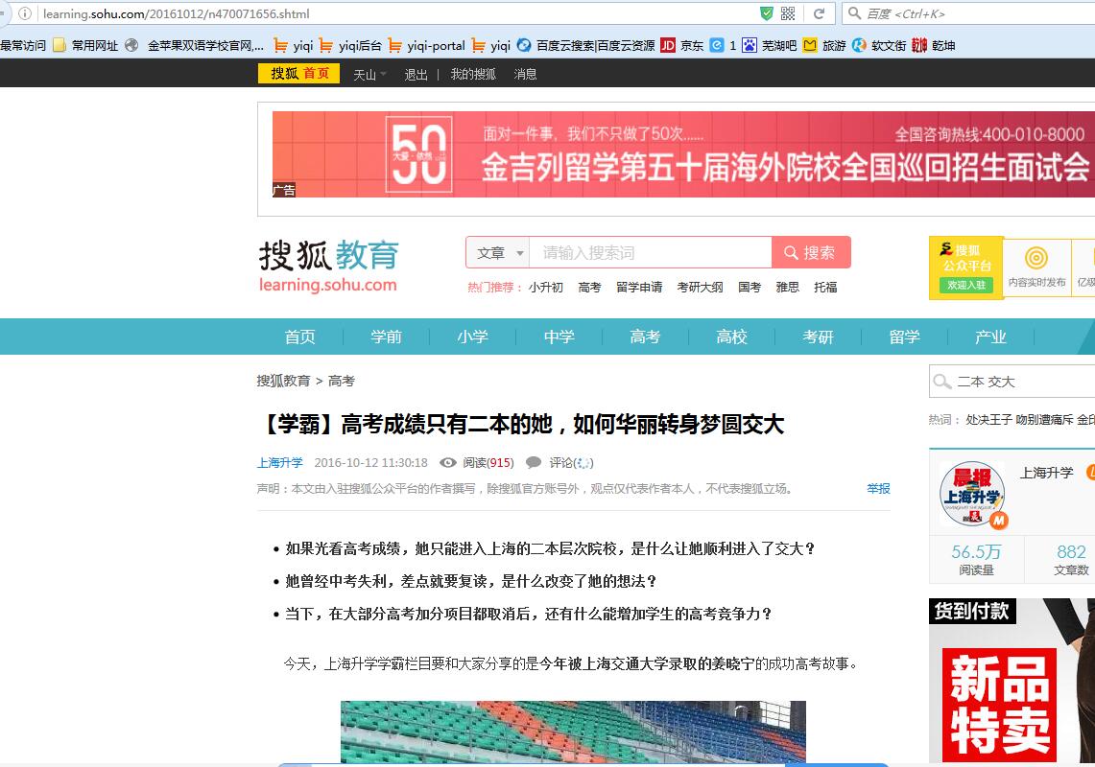
Task: Click the green security shield icon
Action: [x=766, y=13]
